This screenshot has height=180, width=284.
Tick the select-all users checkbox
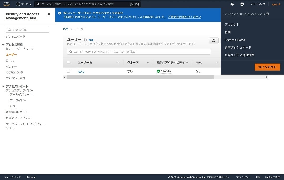click(68, 62)
